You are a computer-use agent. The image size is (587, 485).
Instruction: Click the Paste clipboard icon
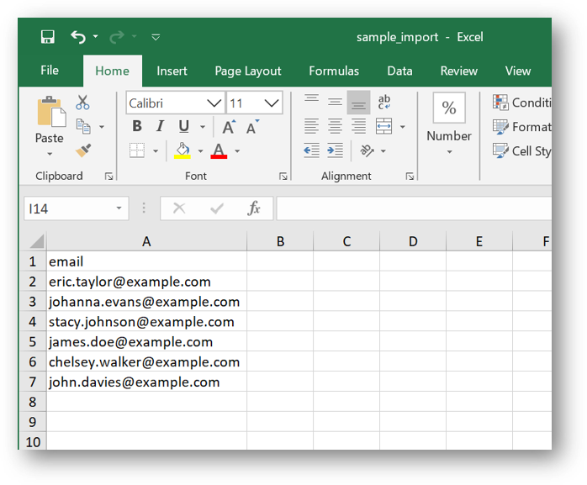pos(51,112)
